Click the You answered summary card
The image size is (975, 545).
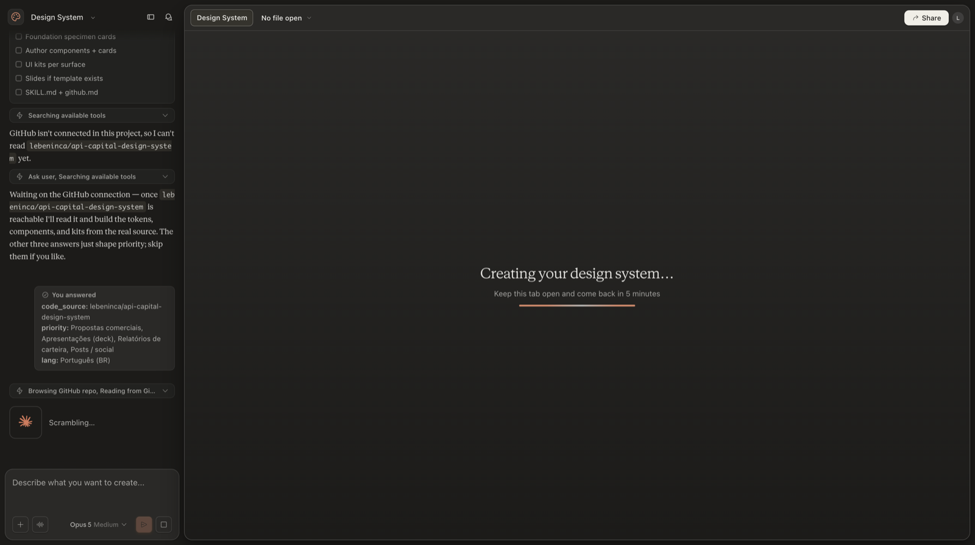104,328
